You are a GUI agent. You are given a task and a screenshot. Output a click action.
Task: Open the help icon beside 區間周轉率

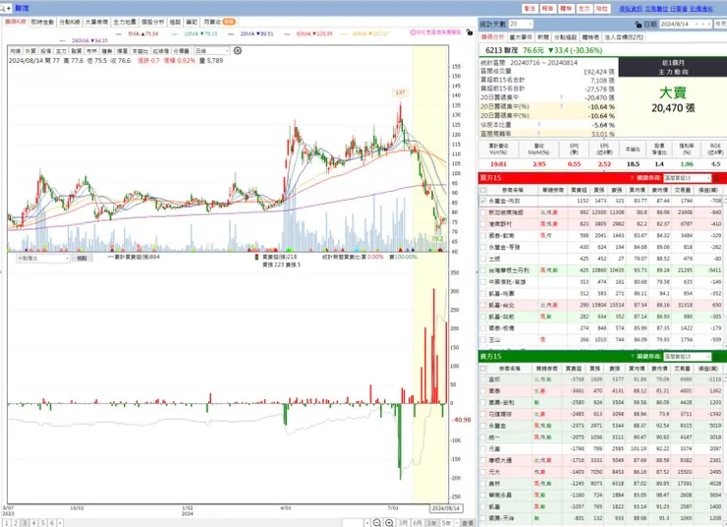click(538, 133)
